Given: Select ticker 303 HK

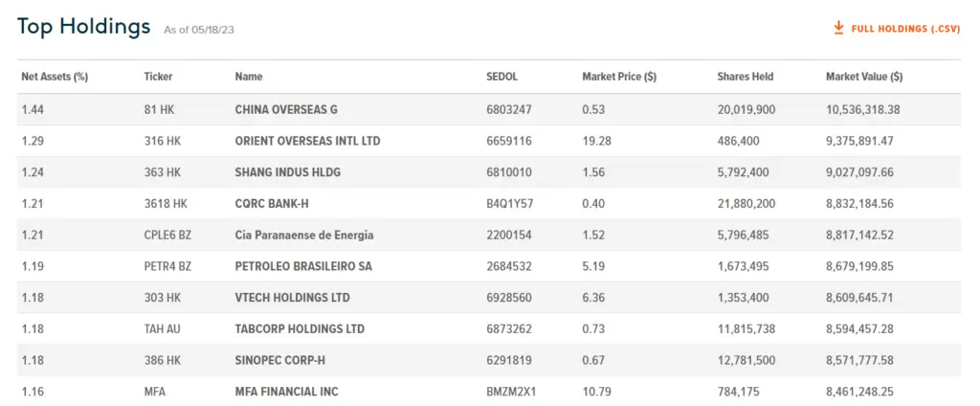Looking at the screenshot, I should [162, 298].
